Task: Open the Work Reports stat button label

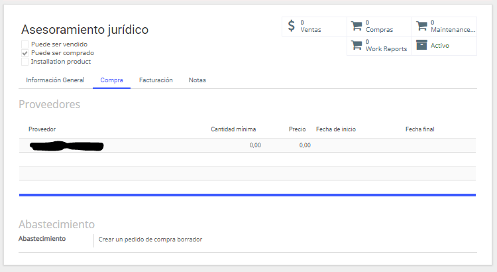Action: (x=386, y=49)
